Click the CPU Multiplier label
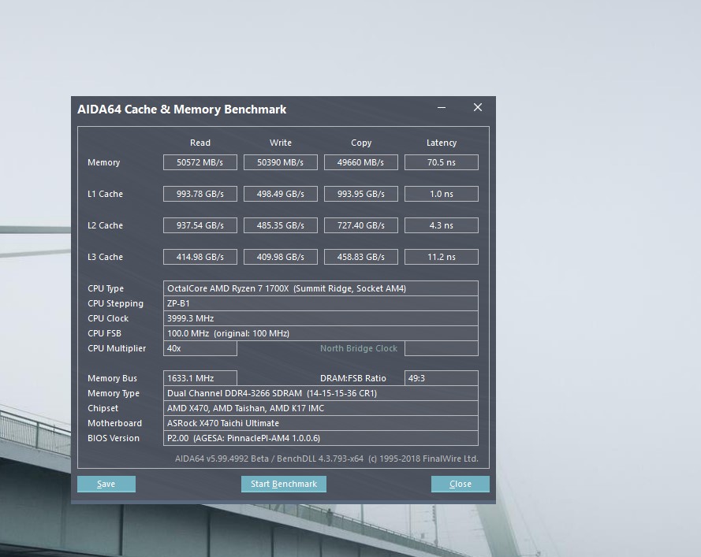This screenshot has width=701, height=557. (117, 348)
